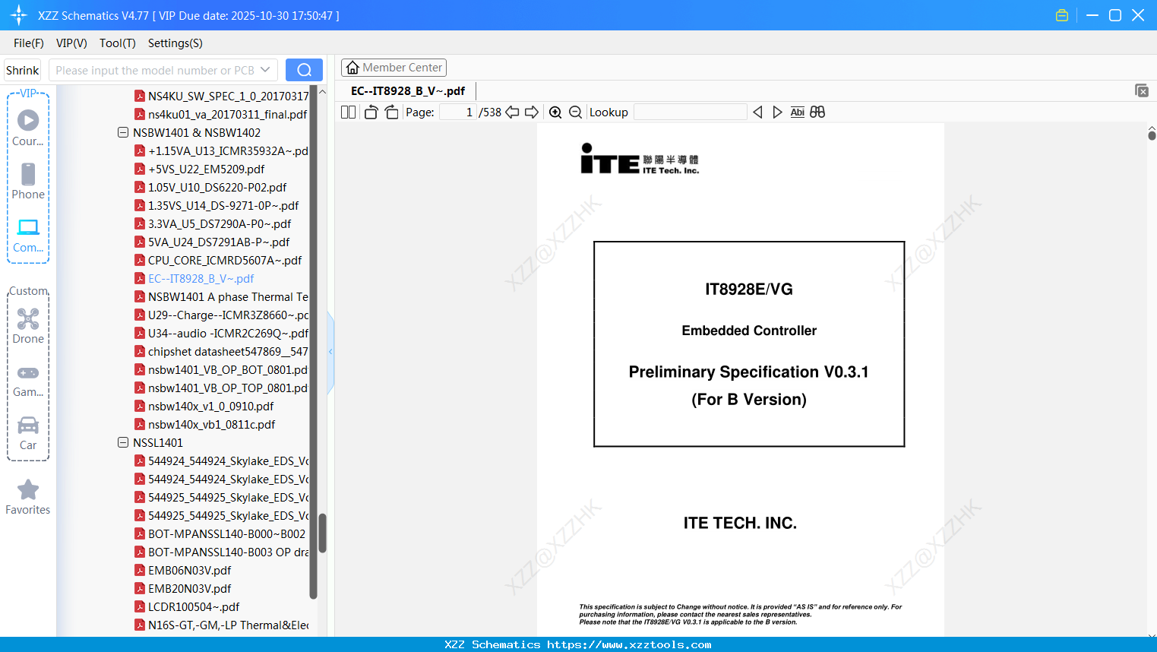
Task: Find previous Lookup match
Action: pyautogui.click(x=757, y=112)
